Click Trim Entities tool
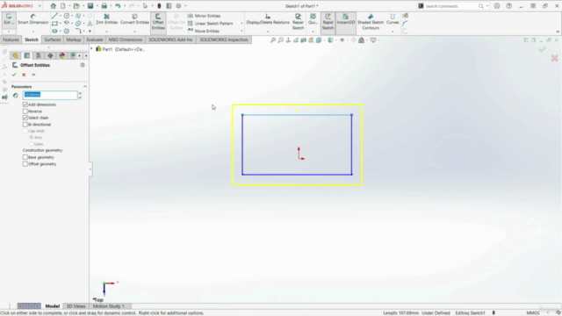The image size is (562, 316). [107, 19]
